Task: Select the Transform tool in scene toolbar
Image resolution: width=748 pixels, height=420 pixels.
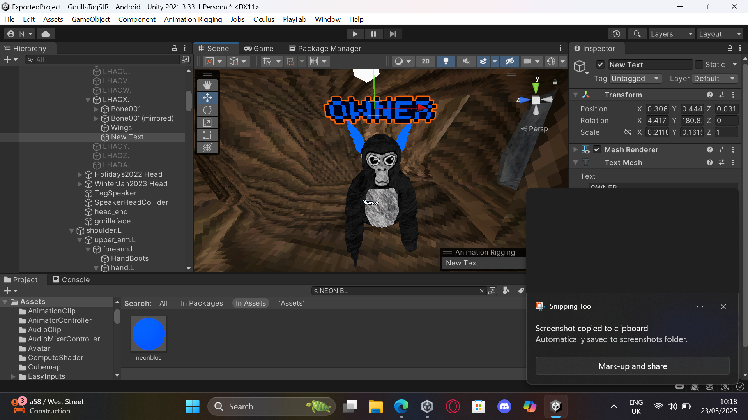Action: tap(207, 148)
